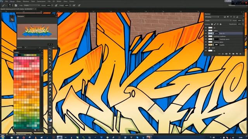Open the layer blend mode dropdown
This screenshot has width=248, height=139.
click(x=218, y=20)
